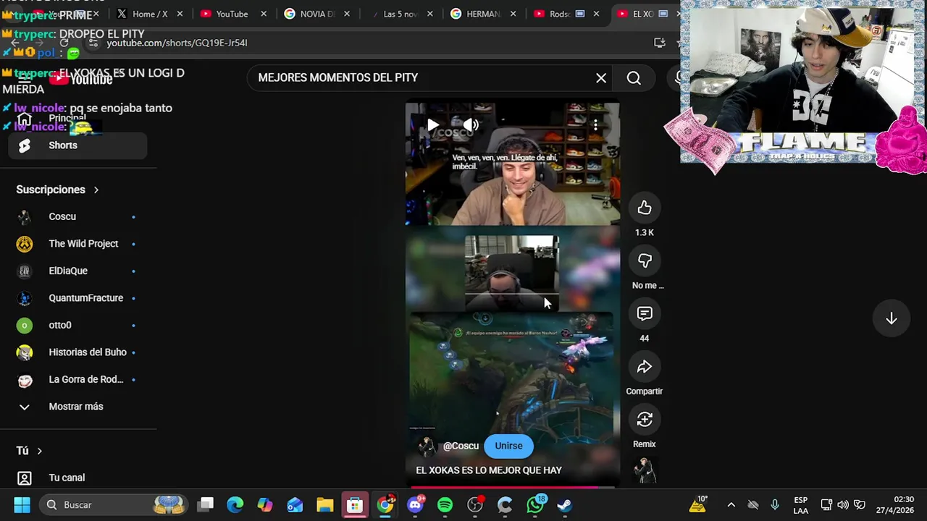Open otto0 subscription channel

pyautogui.click(x=77, y=325)
